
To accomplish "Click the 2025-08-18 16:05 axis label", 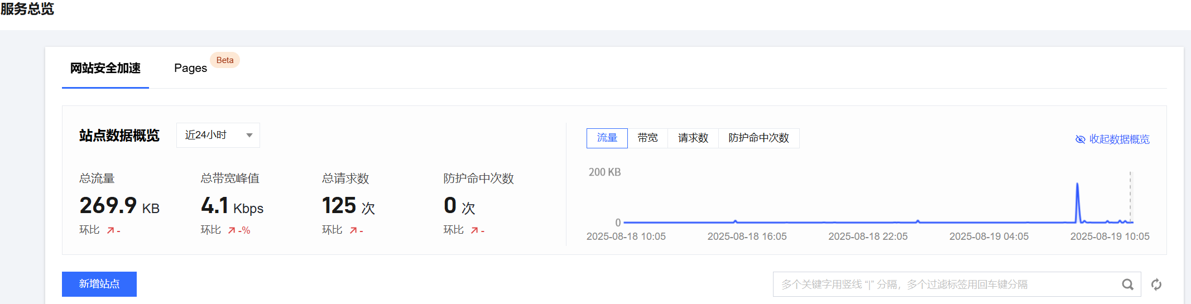I will coord(747,237).
